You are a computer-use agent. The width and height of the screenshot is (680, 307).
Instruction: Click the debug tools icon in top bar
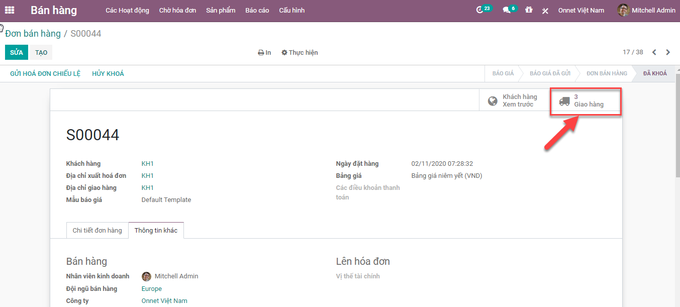click(545, 11)
